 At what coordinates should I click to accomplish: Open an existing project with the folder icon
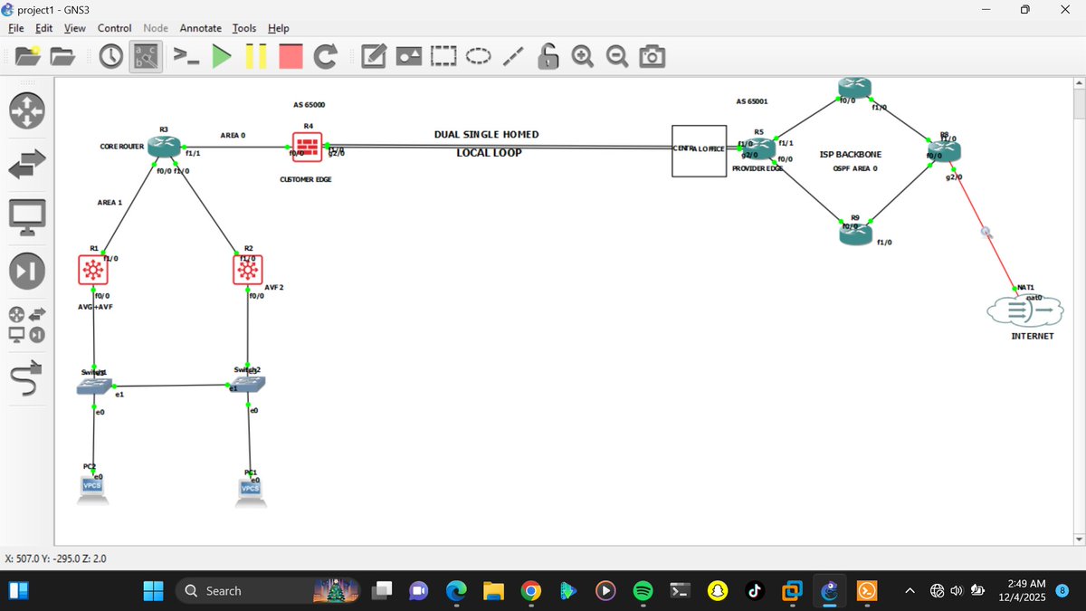62,57
